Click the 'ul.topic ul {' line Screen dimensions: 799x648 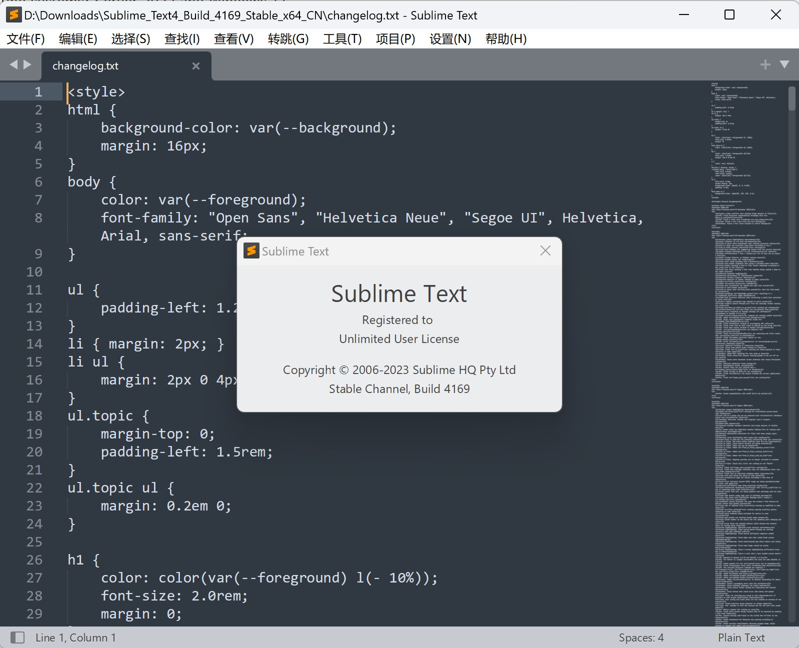point(121,488)
